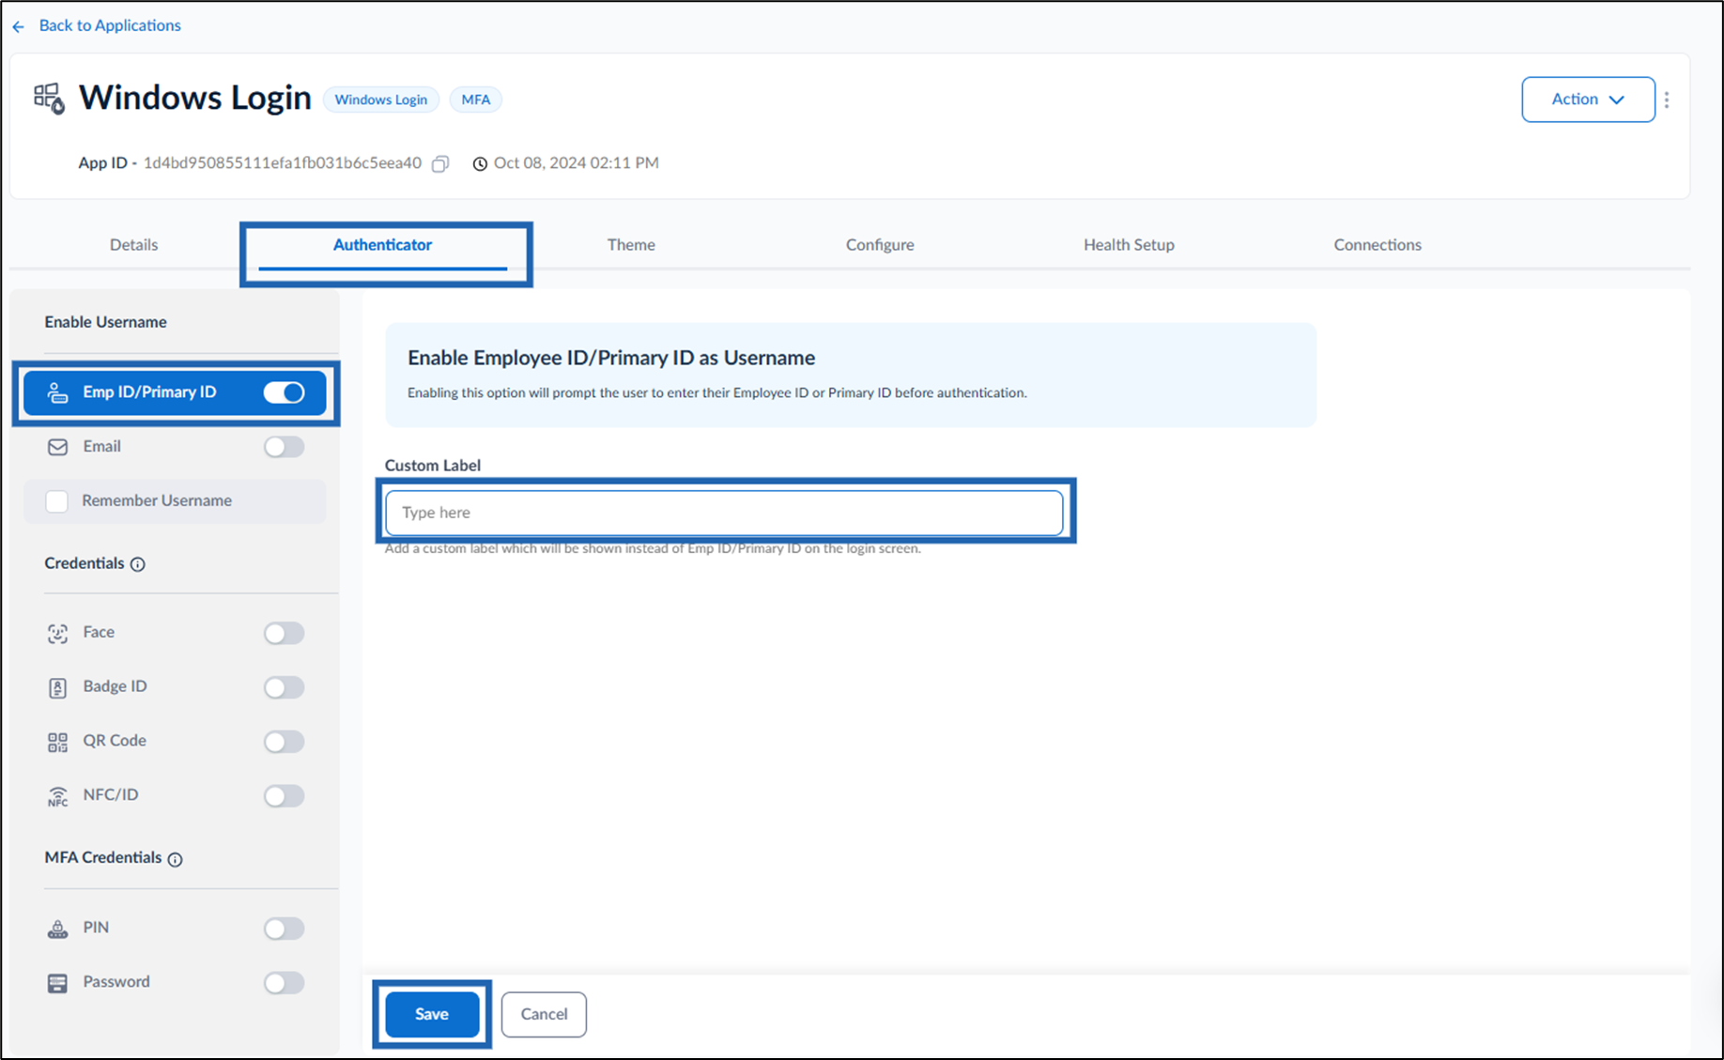Enable the NFC/ID toggle
The height and width of the screenshot is (1060, 1724).
[x=284, y=796]
